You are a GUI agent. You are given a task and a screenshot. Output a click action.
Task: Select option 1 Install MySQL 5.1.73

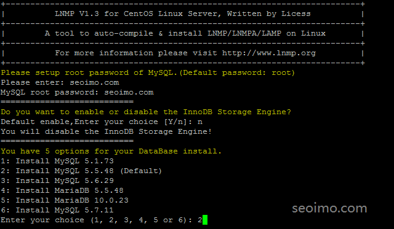(57, 161)
